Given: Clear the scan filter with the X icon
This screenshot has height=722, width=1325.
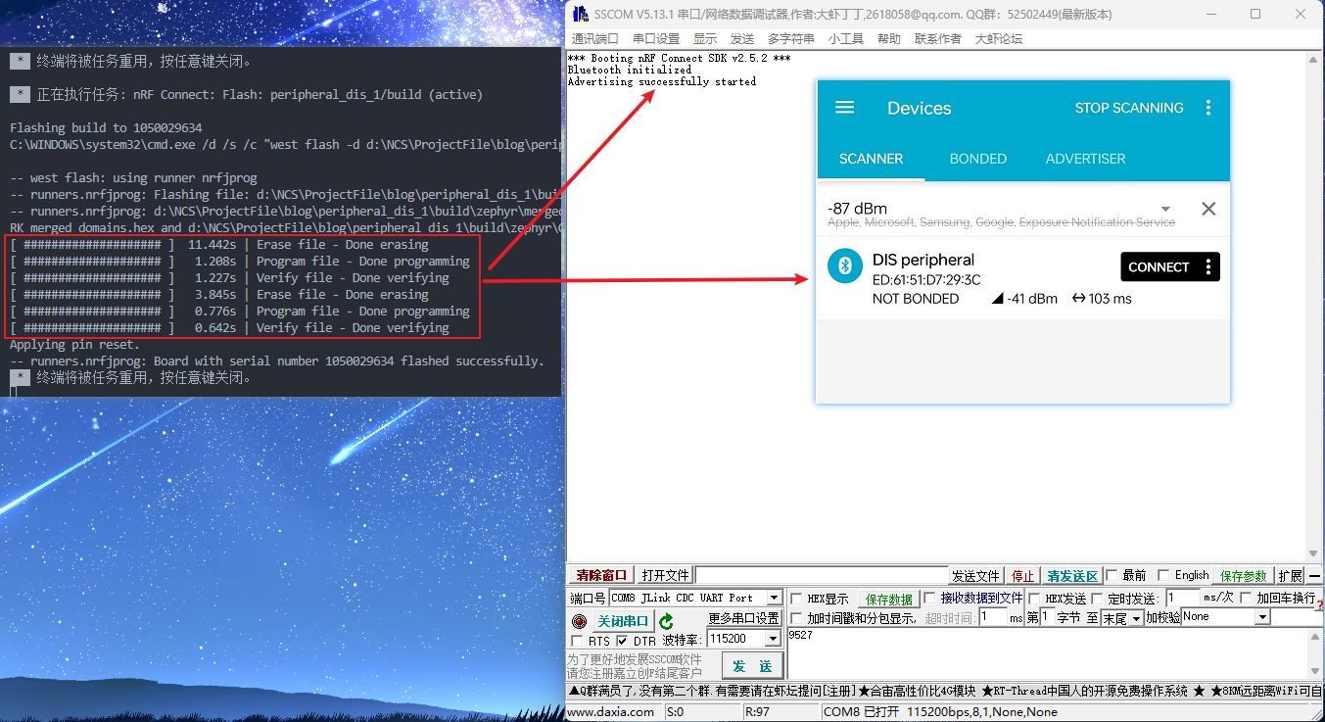Looking at the screenshot, I should pos(1208,209).
